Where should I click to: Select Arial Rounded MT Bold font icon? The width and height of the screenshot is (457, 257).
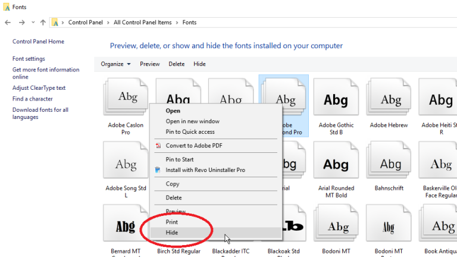point(336,160)
